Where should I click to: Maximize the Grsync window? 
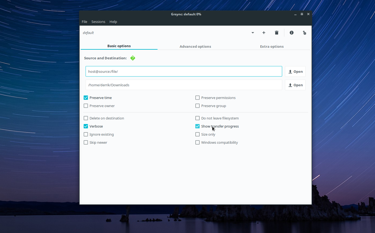(x=302, y=14)
